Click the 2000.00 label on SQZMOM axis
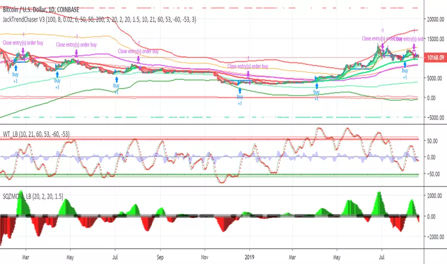Viewport: 447px width, 264px height. [435, 196]
